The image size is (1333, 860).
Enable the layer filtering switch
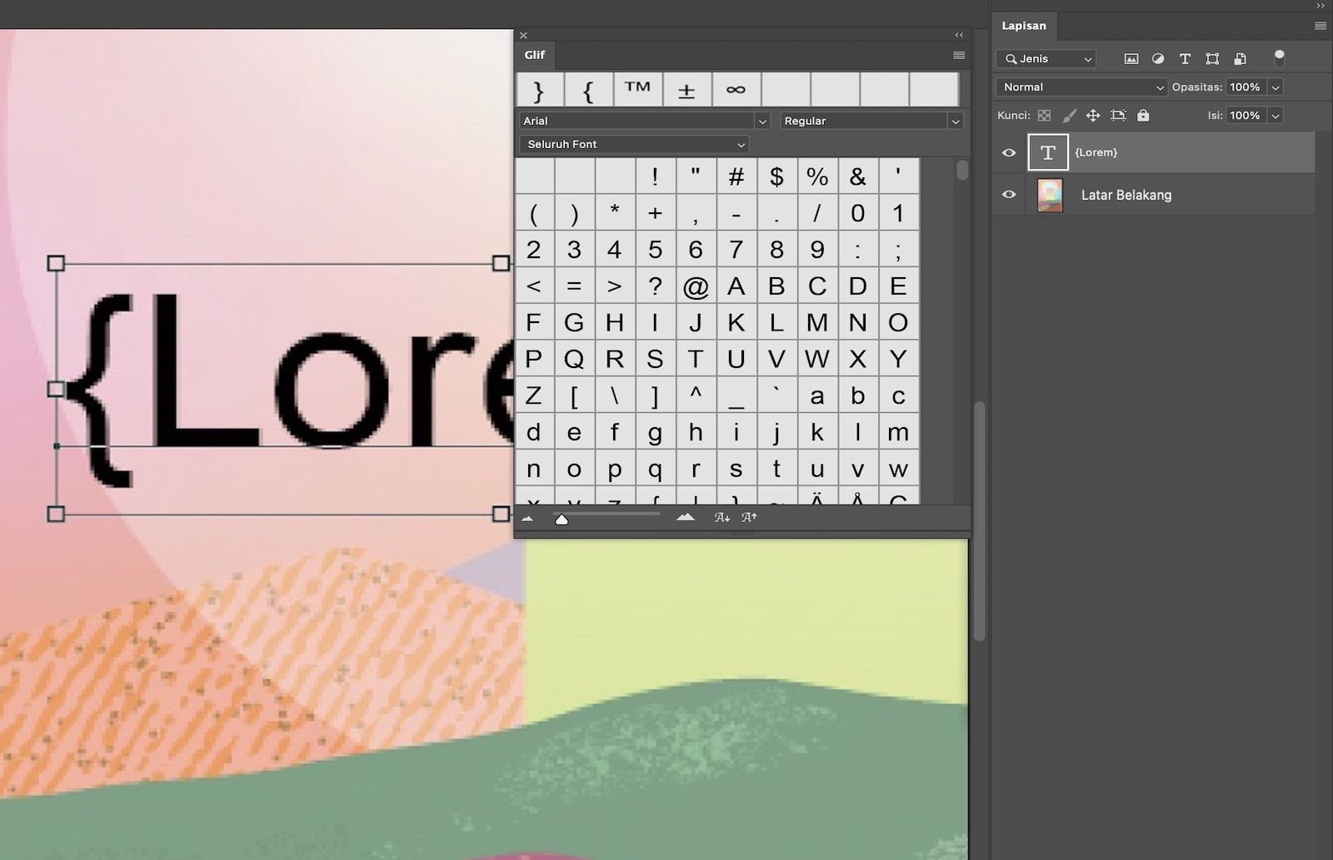[x=1280, y=59]
